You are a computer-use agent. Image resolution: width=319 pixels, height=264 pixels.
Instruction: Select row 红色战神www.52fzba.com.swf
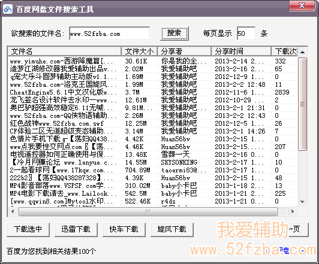(153, 123)
